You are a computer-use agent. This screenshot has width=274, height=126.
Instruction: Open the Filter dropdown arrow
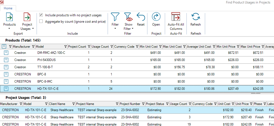tap(115, 29)
